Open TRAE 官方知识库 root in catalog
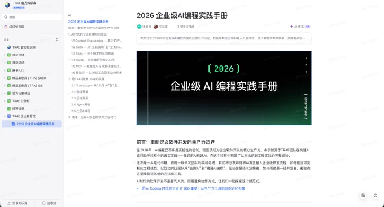Viewport: 384px width, 207px height. tap(24, 47)
